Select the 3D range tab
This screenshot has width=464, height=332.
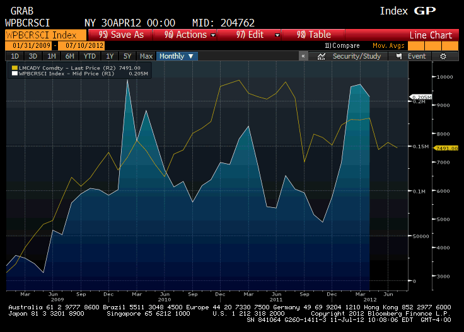click(33, 56)
